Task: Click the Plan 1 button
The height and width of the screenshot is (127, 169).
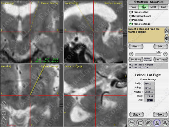Action: (136, 46)
